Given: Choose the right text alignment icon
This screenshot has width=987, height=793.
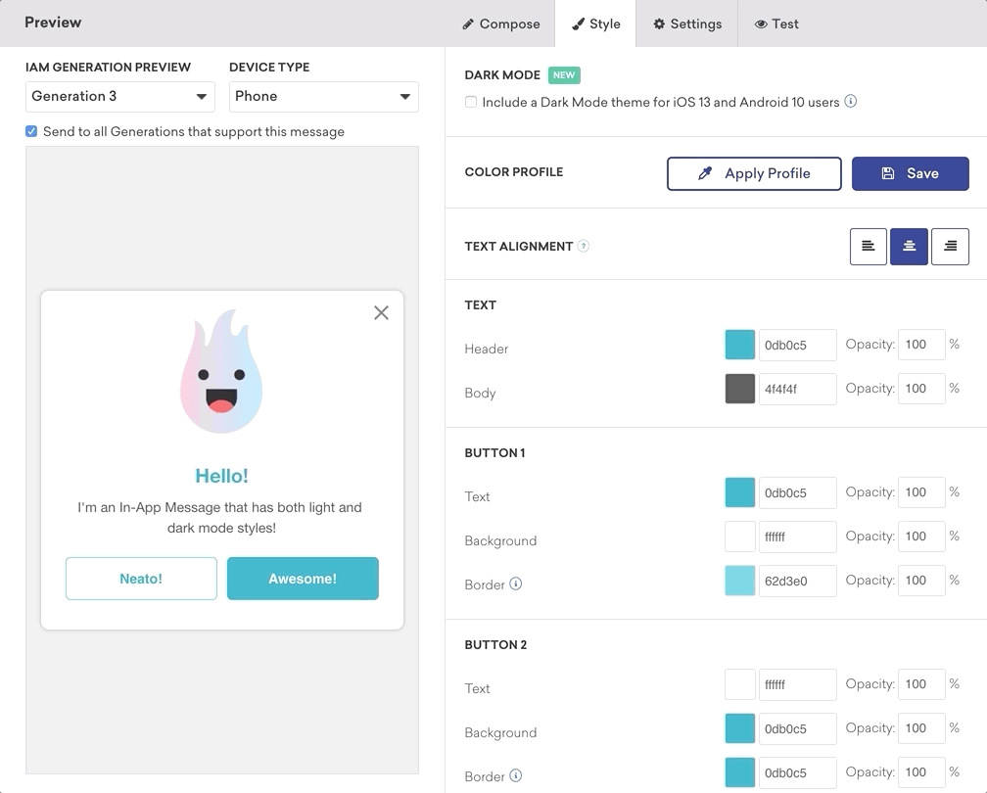Looking at the screenshot, I should point(950,247).
